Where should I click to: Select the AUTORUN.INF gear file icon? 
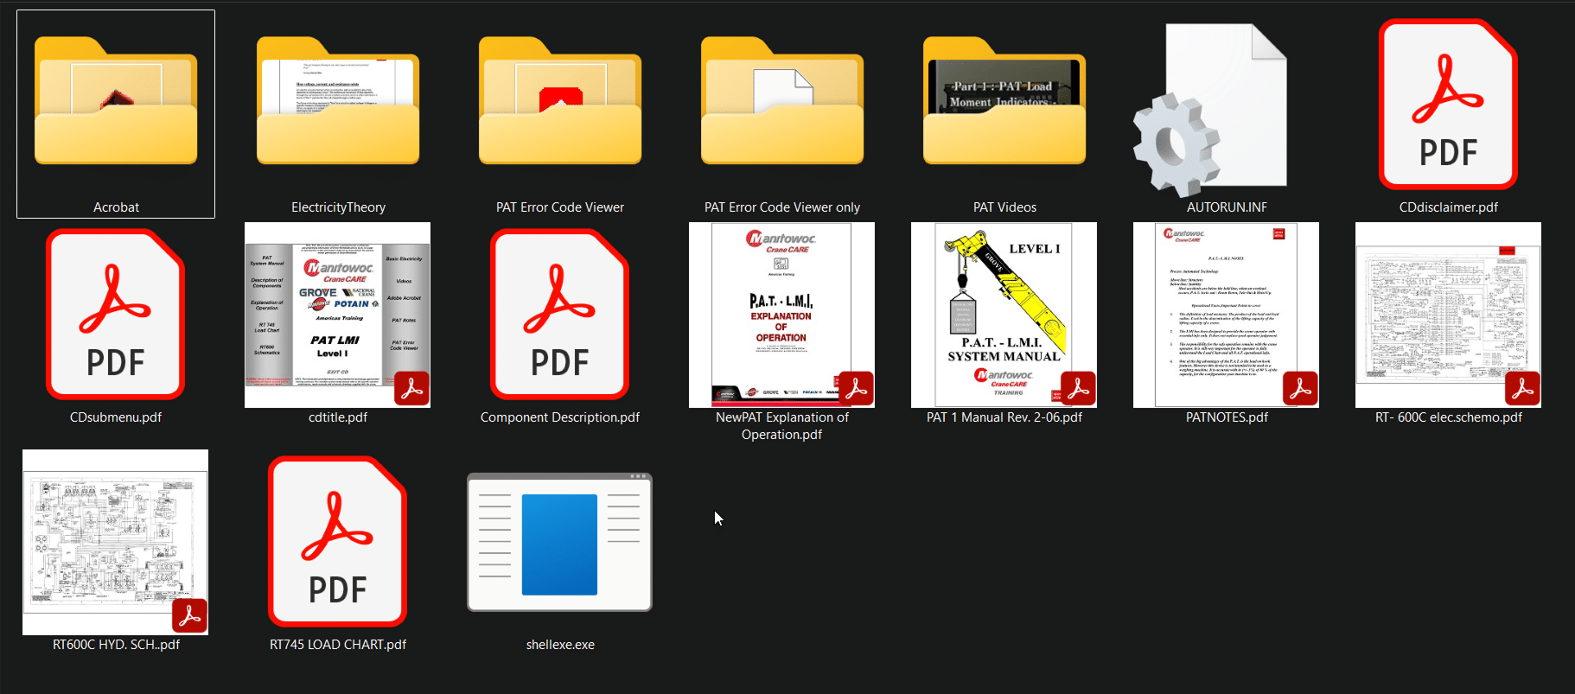tap(1210, 110)
